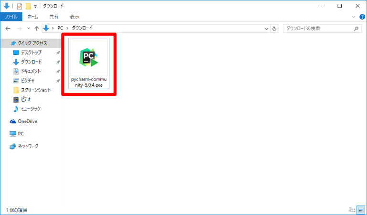
Task: Open OneDrive in the navigation pane
Action: (x=27, y=122)
